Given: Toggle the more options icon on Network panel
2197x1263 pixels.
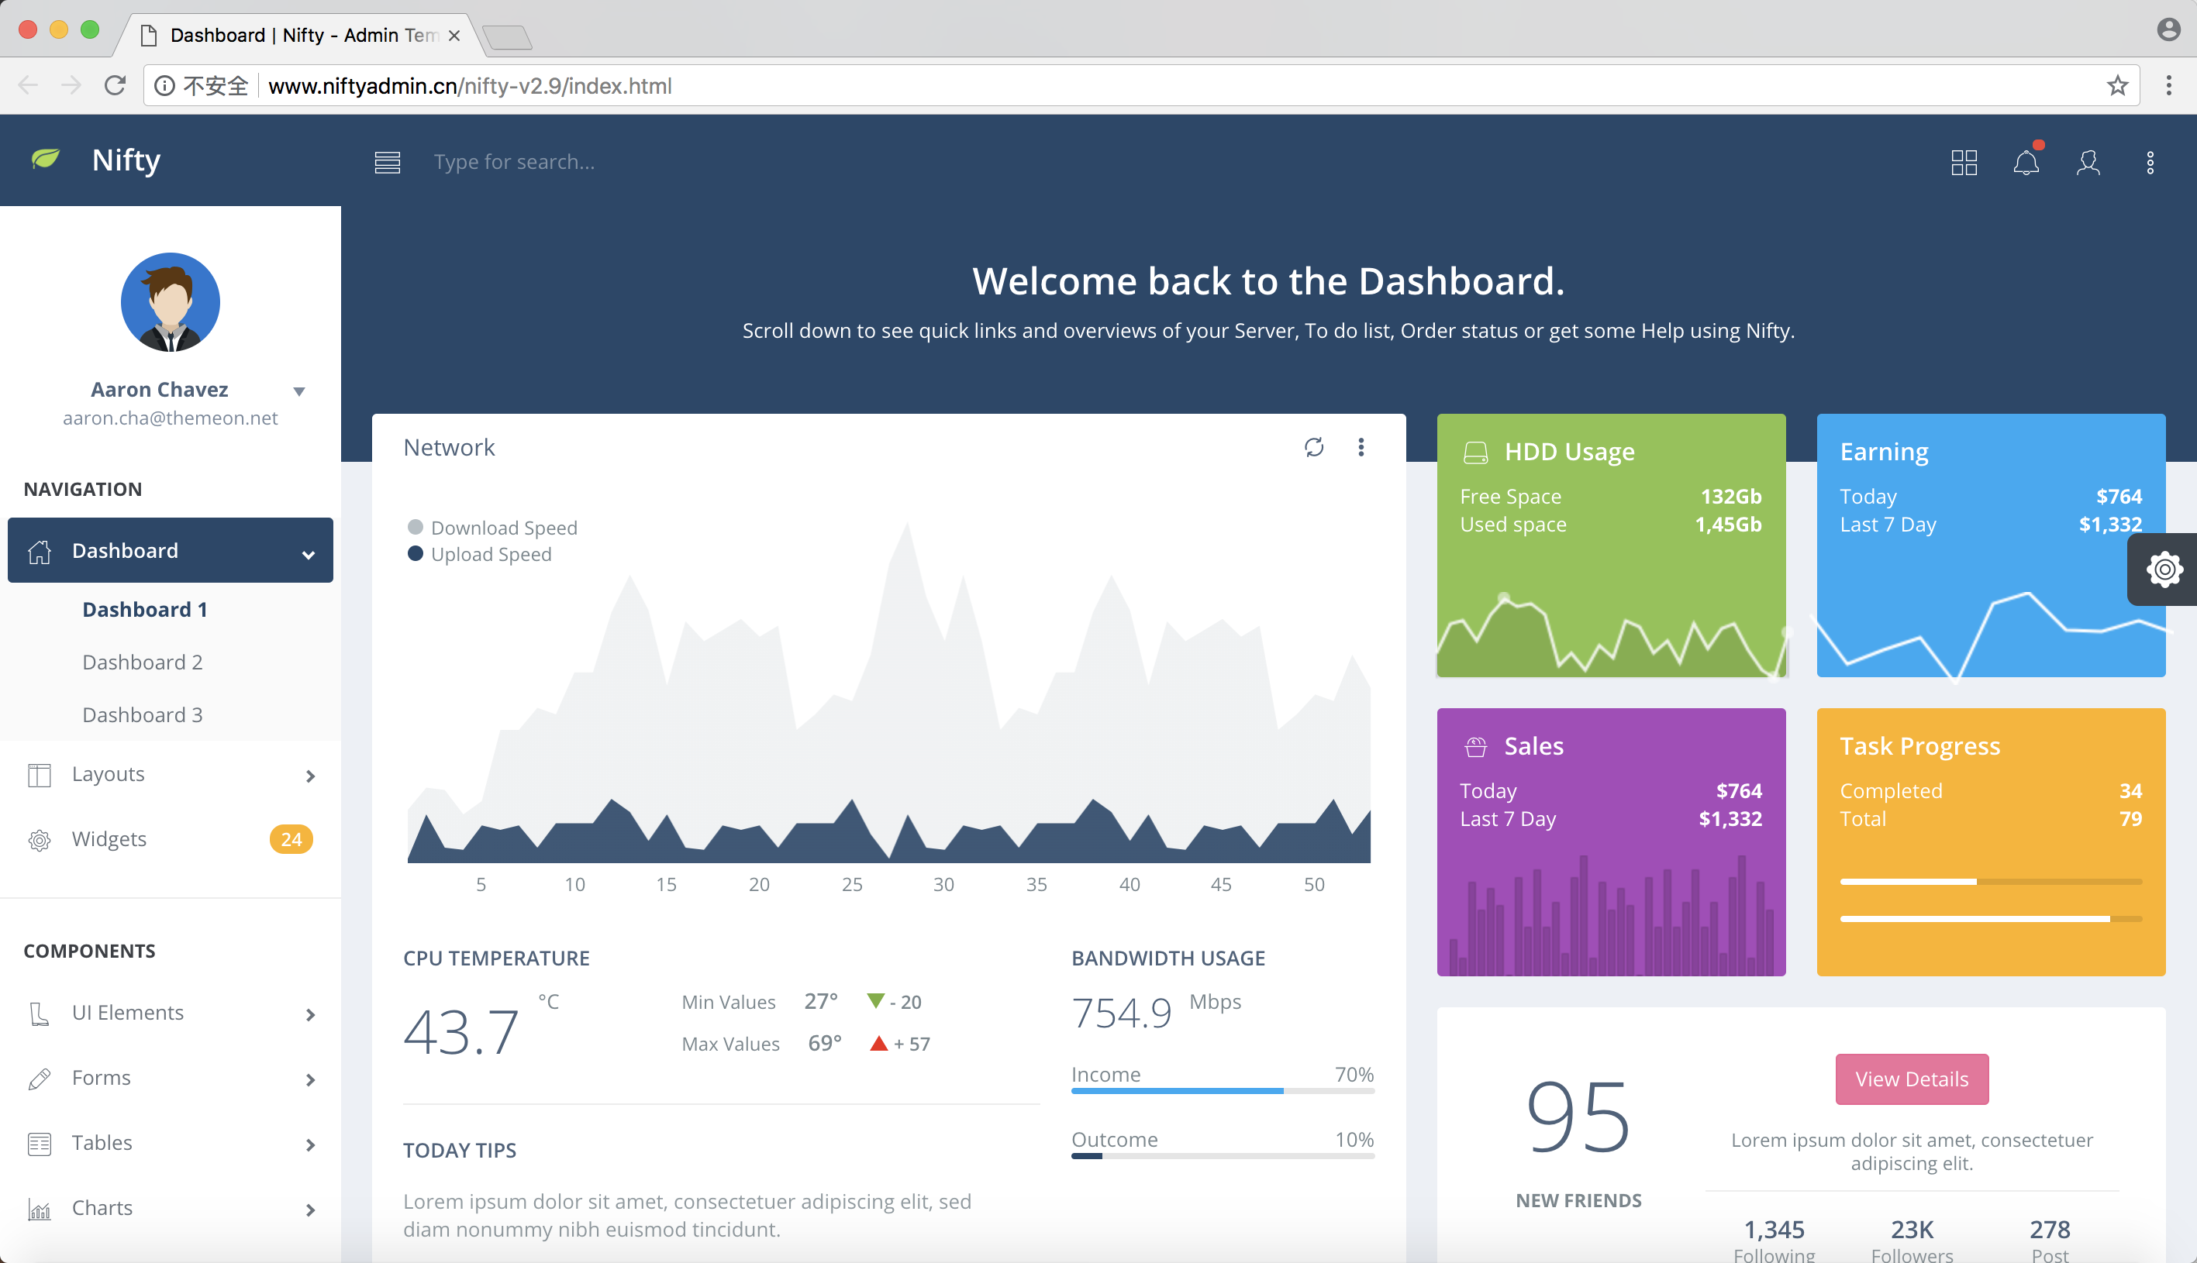Looking at the screenshot, I should (1361, 445).
